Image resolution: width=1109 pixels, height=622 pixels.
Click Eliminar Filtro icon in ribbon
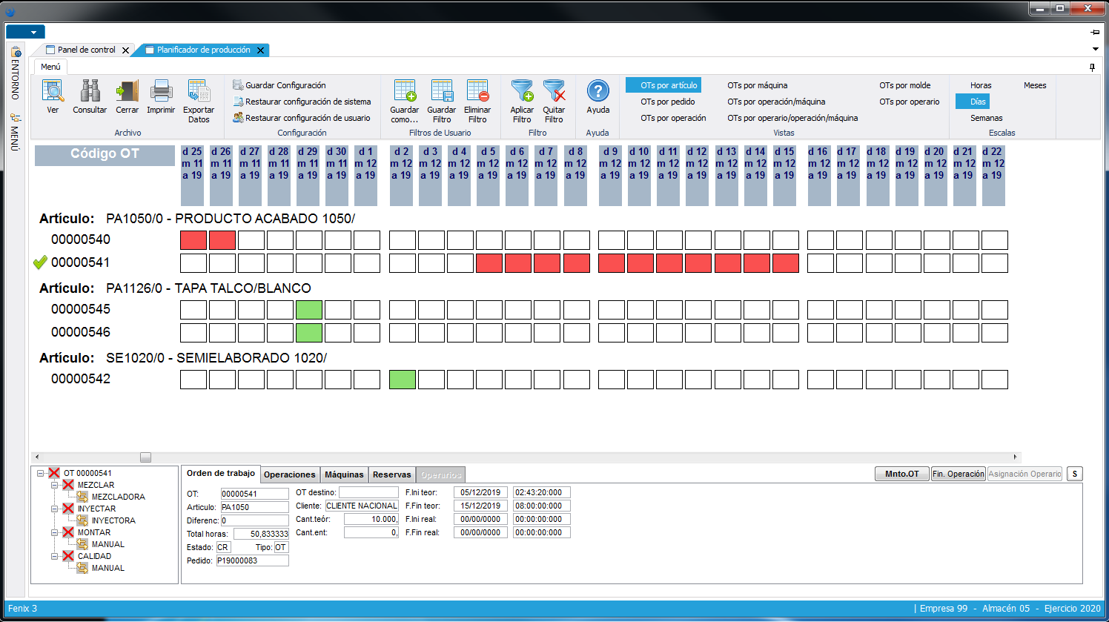[477, 91]
